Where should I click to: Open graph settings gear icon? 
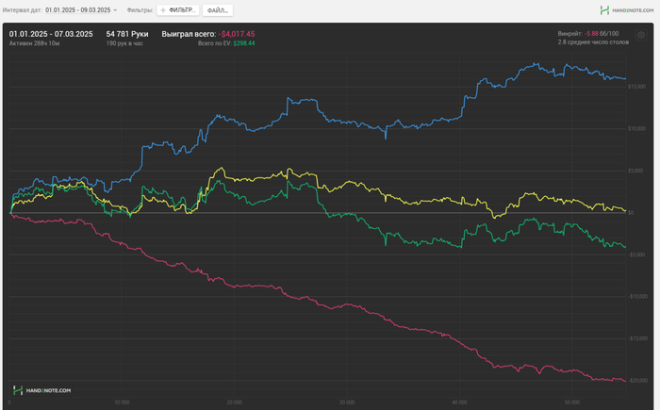(641, 36)
